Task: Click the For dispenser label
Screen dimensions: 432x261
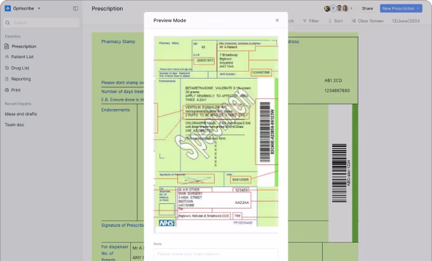Action: click(x=114, y=246)
